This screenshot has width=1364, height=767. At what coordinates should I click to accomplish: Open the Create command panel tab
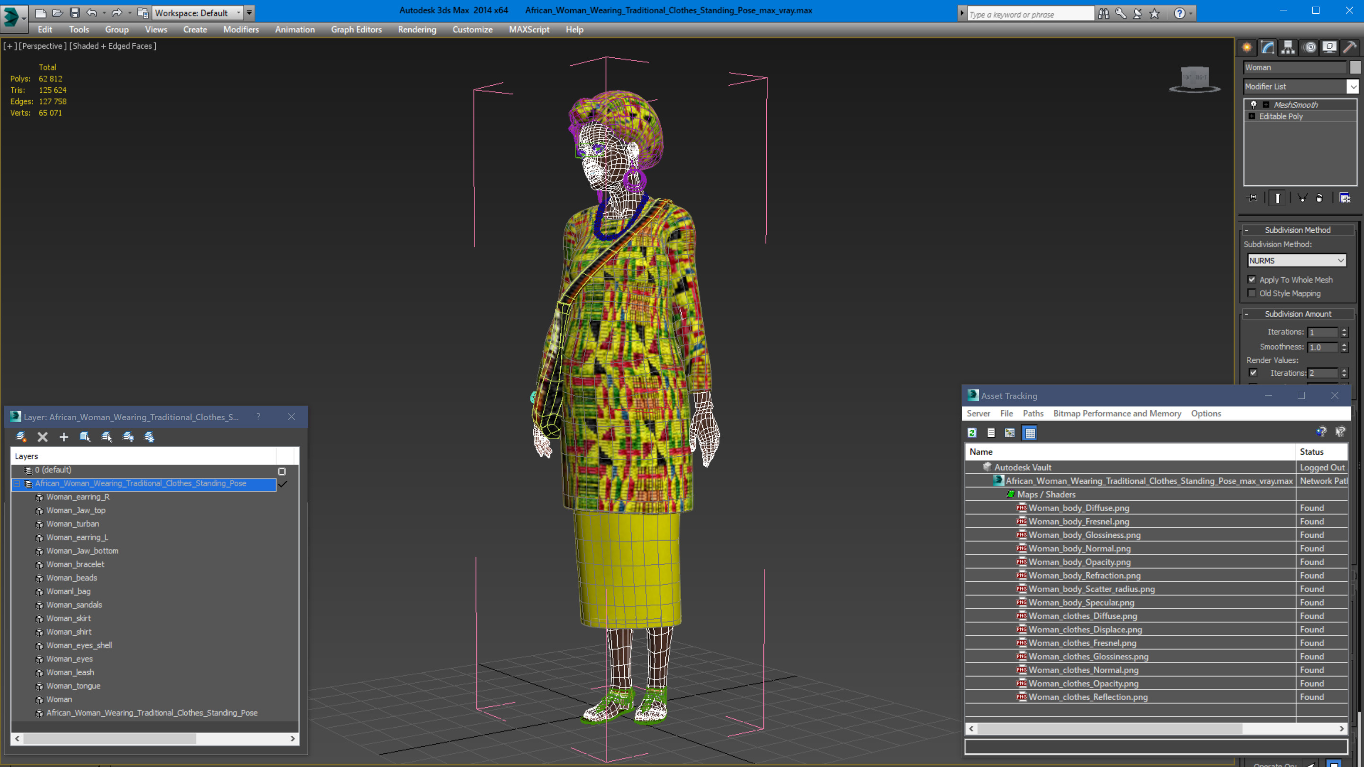pyautogui.click(x=1247, y=48)
